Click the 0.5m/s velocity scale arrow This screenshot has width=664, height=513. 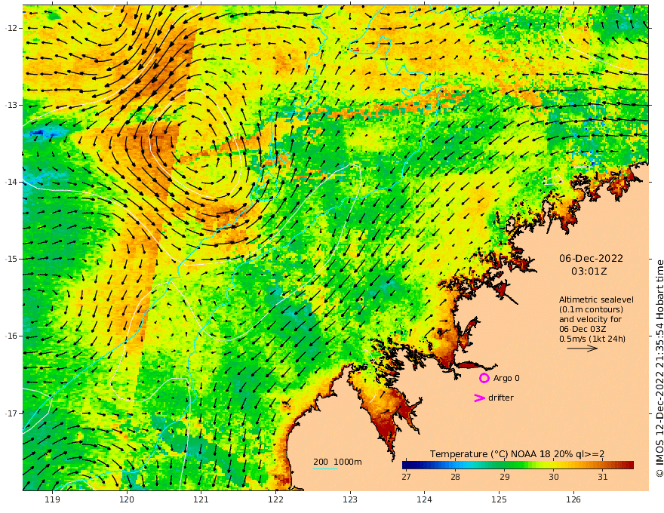pos(583,349)
